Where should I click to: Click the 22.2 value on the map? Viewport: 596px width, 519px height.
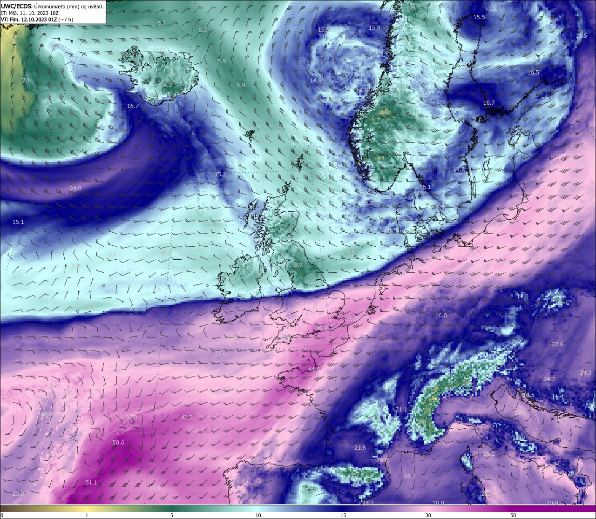tap(368, 503)
